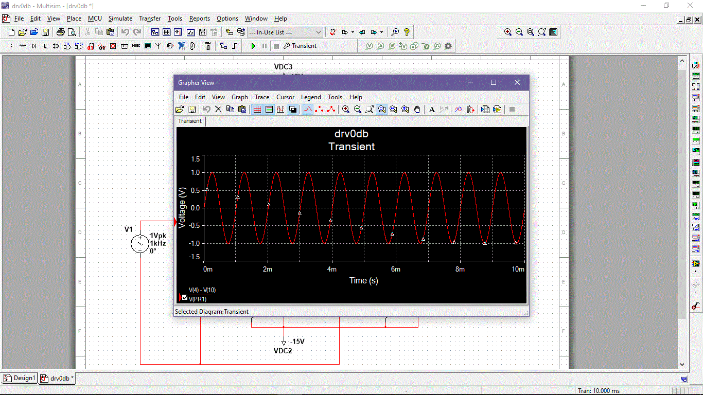Click the add text annotation icon
The image size is (703, 395).
pos(432,110)
